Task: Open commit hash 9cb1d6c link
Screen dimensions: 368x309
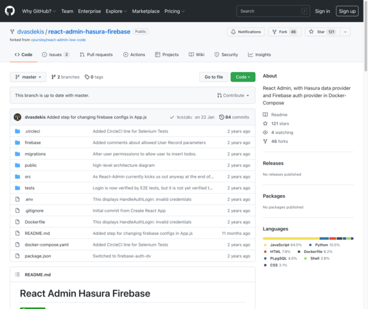Action: [x=184, y=117]
